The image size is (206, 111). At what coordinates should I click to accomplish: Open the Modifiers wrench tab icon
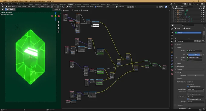[172, 55]
